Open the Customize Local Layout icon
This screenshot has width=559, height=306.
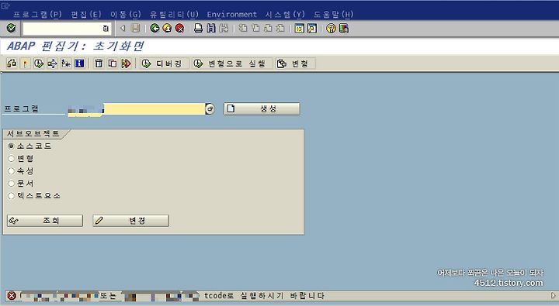[x=344, y=28]
